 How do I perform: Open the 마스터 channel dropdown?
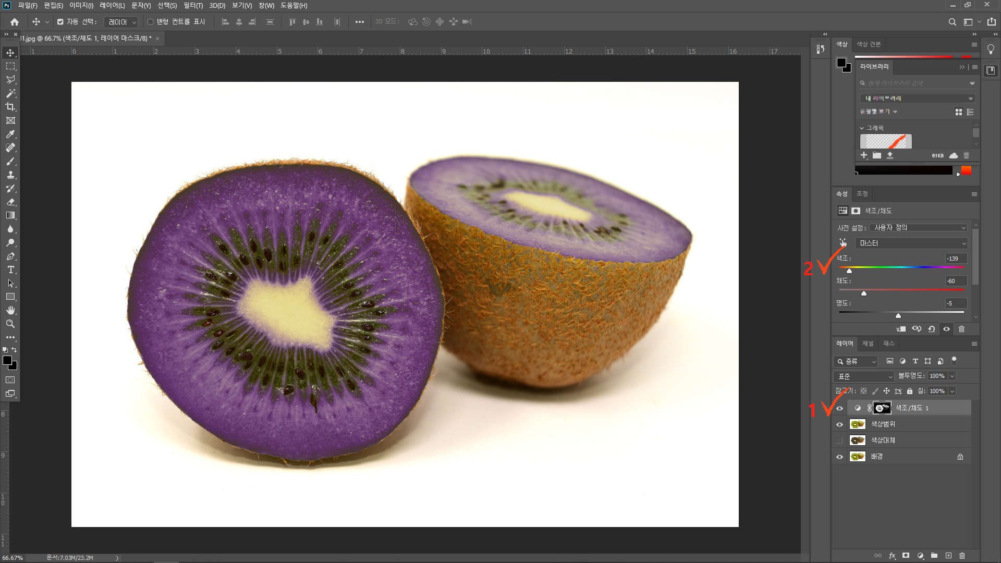coord(911,243)
